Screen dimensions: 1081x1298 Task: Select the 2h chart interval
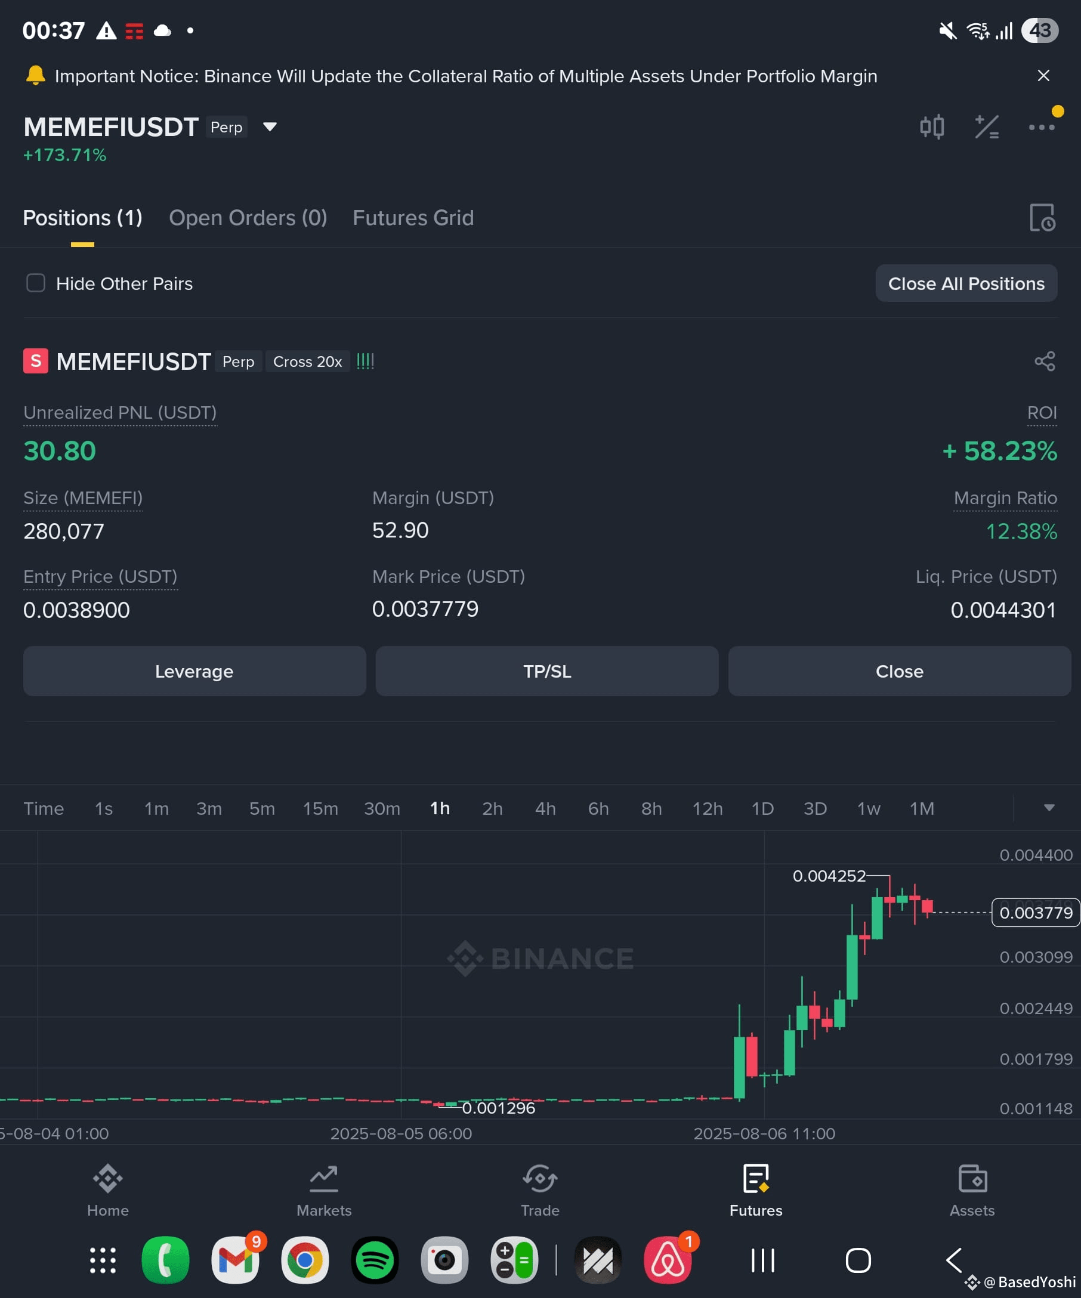point(493,808)
